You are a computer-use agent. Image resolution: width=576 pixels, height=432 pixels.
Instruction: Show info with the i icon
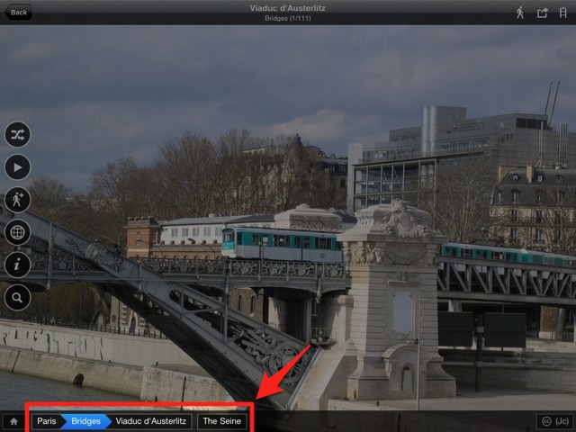point(18,265)
